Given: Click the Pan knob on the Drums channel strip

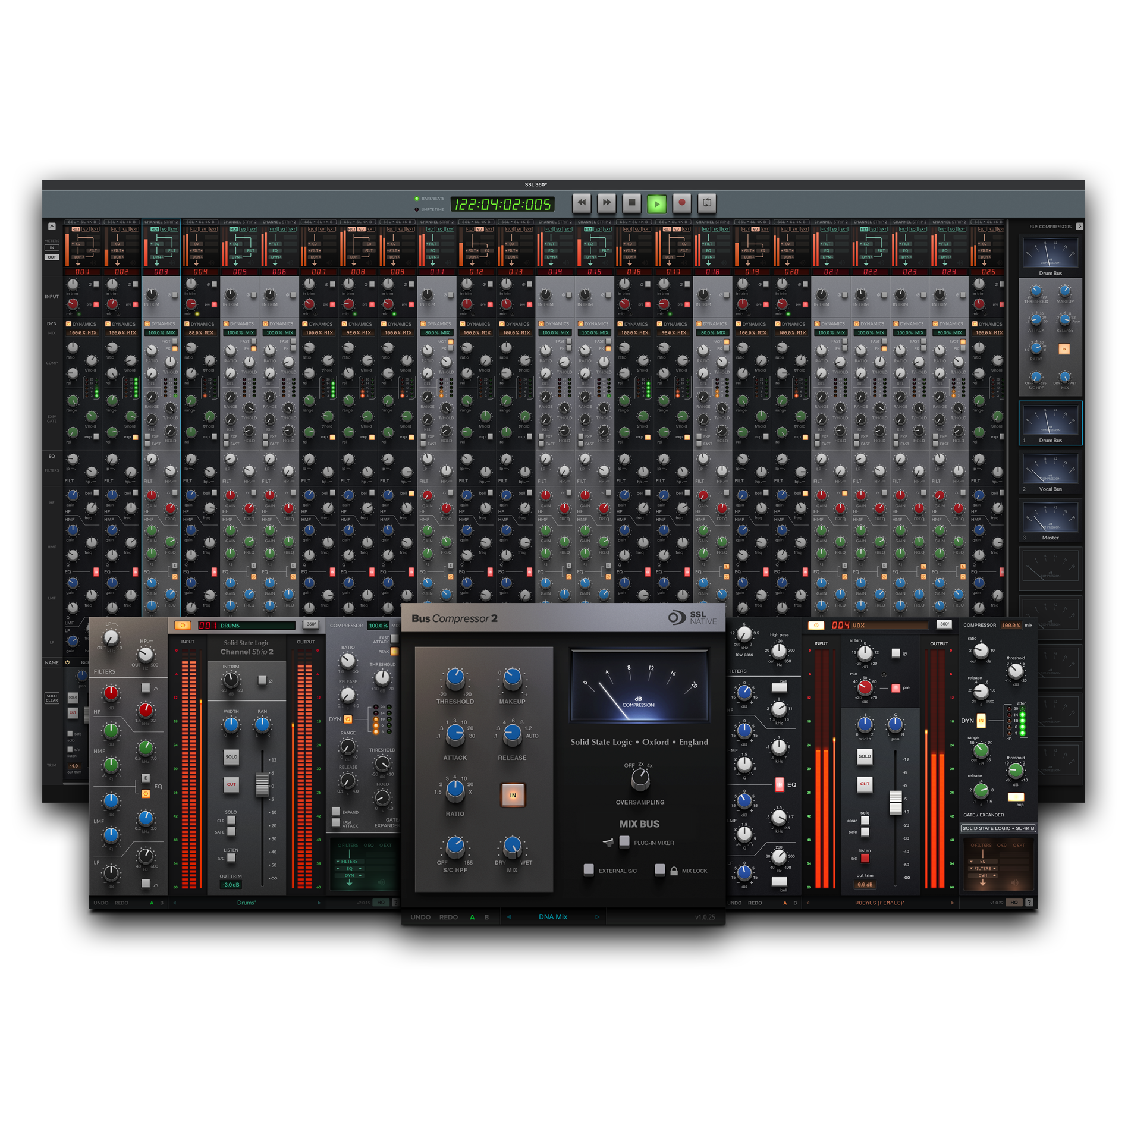Looking at the screenshot, I should coord(262,725).
